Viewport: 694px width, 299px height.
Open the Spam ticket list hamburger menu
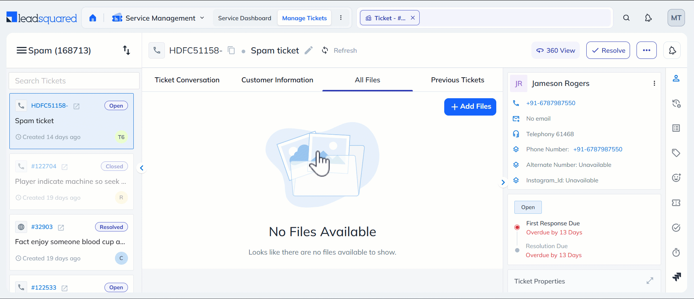pos(21,51)
